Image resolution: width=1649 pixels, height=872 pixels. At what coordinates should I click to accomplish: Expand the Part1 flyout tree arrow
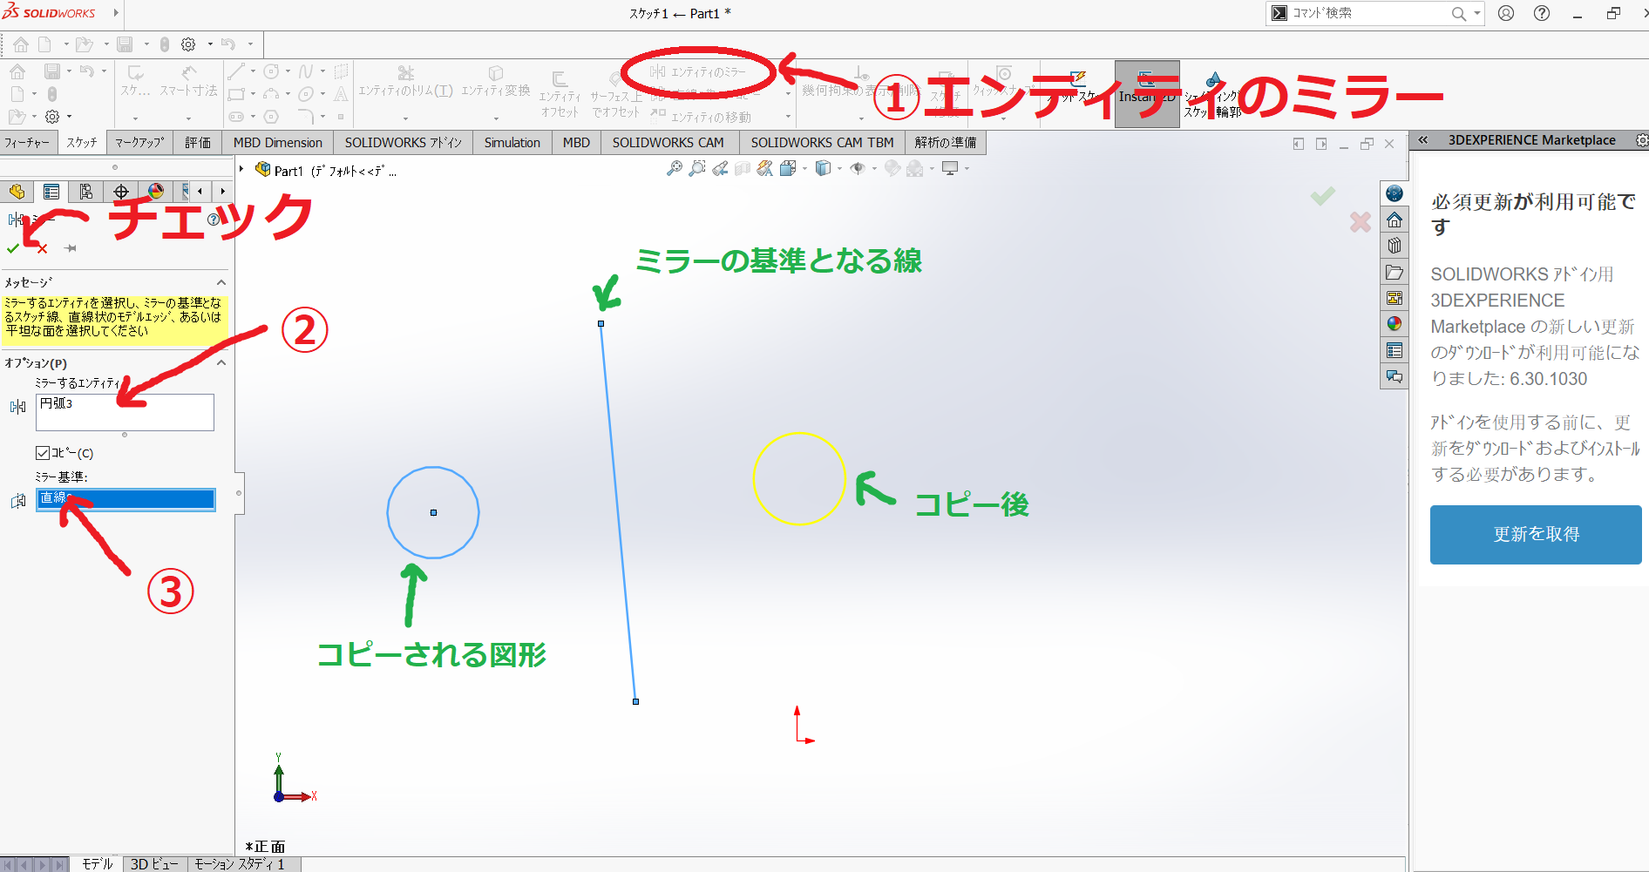[241, 169]
